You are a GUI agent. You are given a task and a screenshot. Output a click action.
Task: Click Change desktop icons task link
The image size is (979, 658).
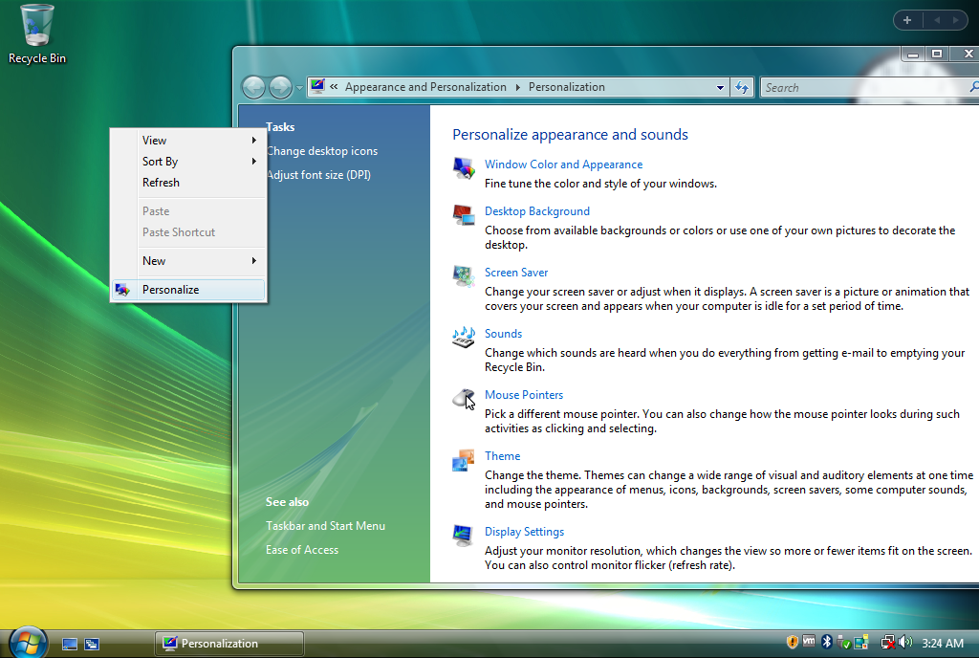pos(321,151)
